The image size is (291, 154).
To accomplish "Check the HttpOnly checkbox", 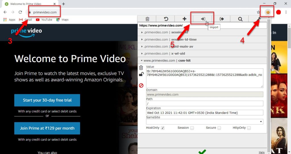I will pyautogui.click(x=249, y=128).
